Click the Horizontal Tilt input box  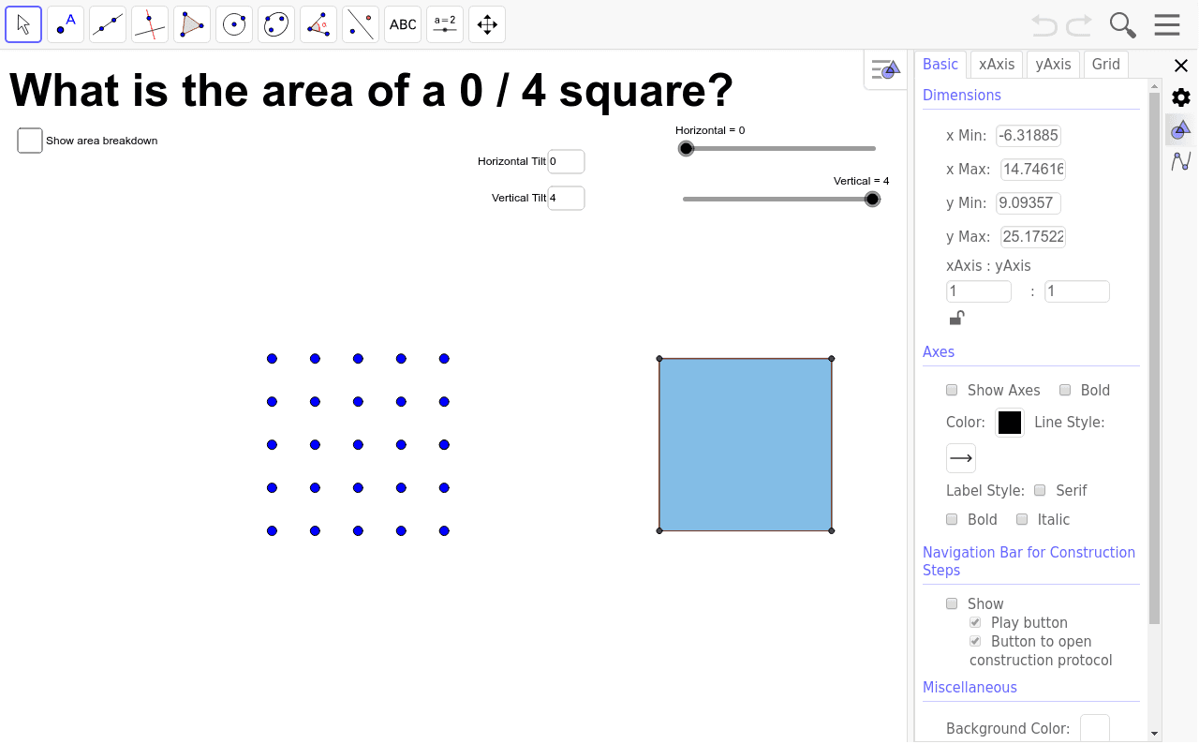(567, 161)
